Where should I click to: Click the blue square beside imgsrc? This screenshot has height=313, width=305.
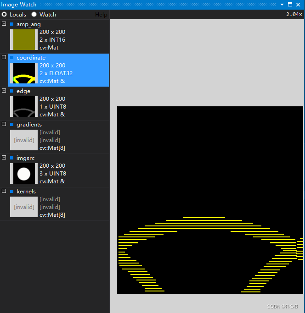point(12,158)
